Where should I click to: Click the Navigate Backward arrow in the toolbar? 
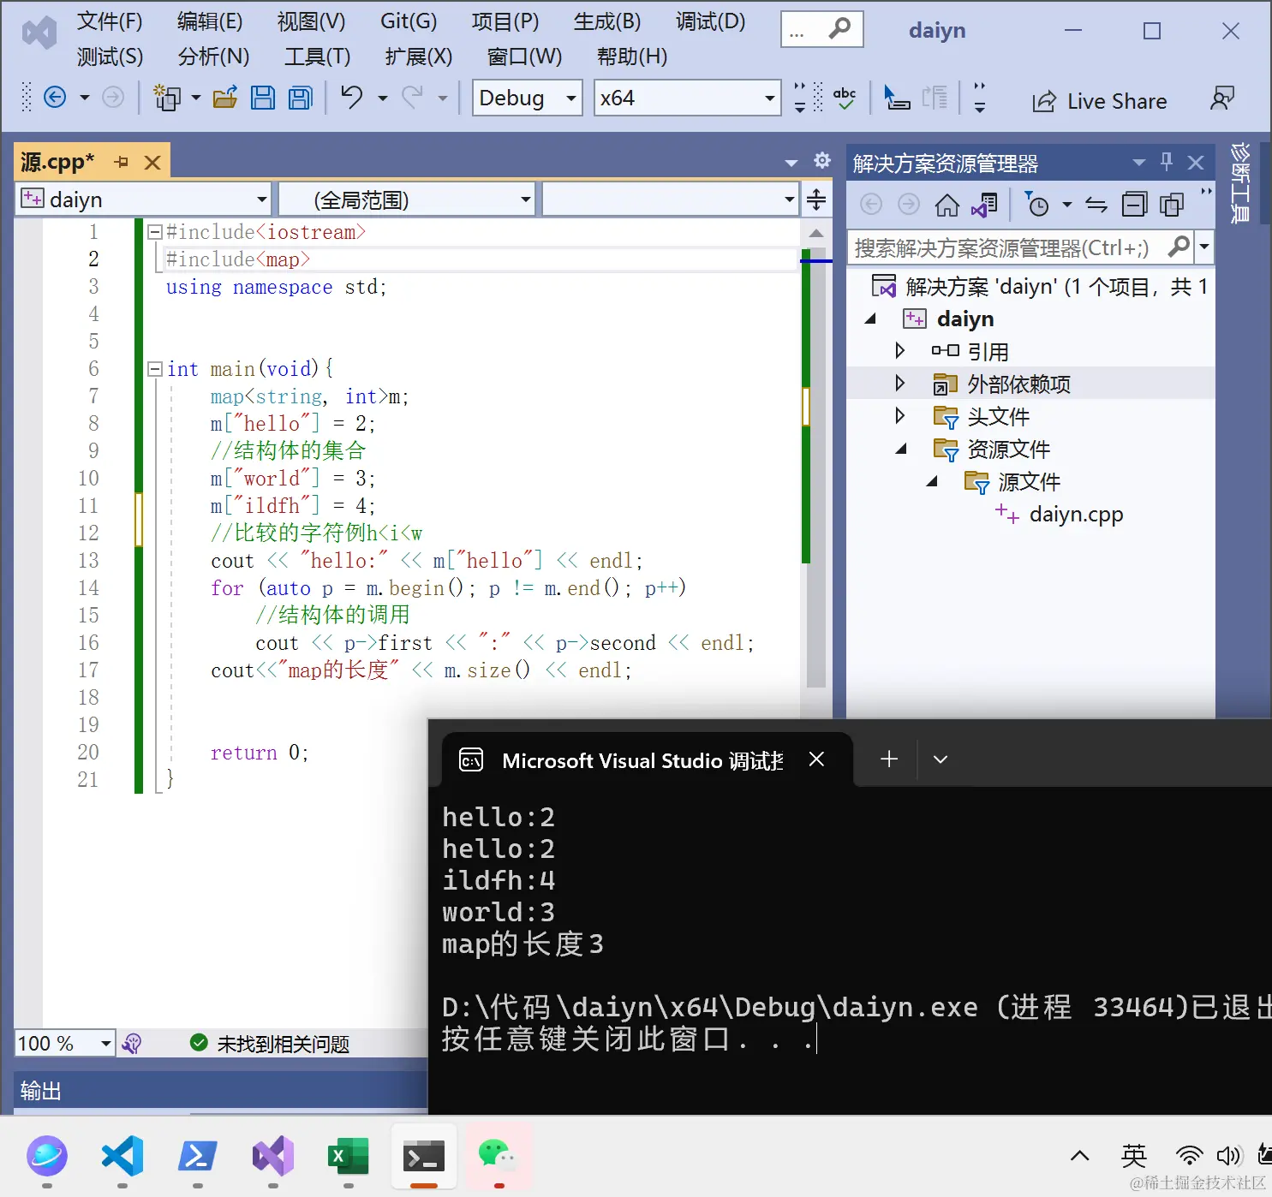point(55,98)
